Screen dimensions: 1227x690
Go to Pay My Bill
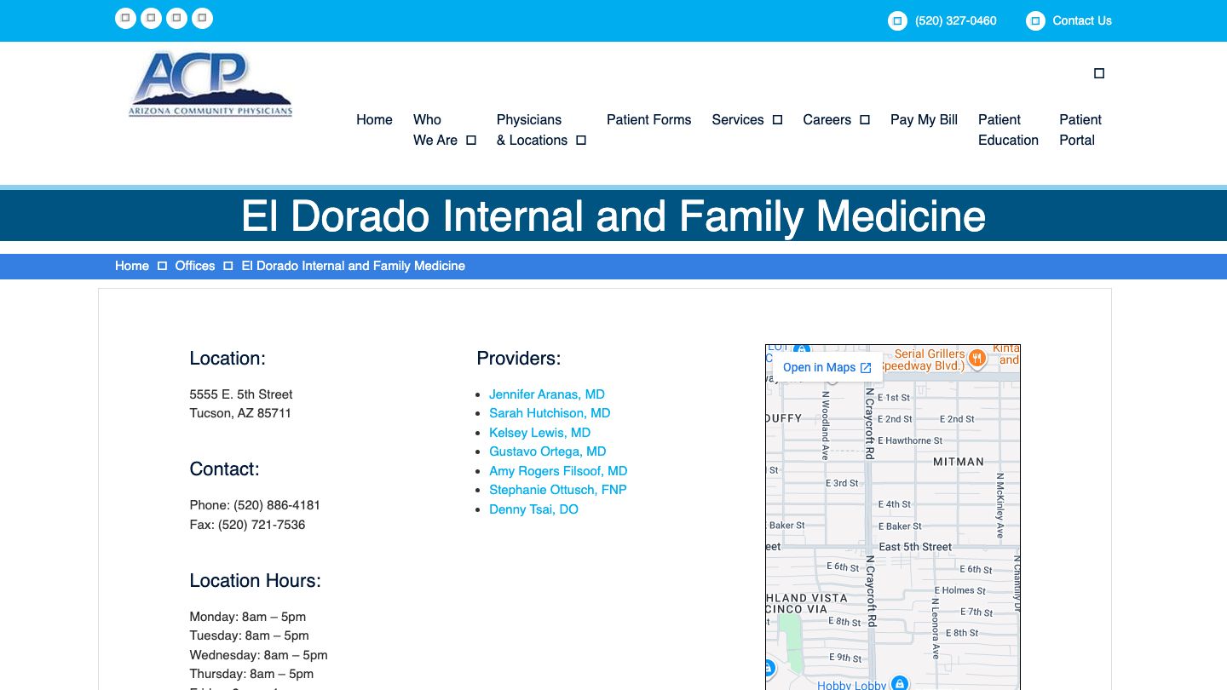[x=924, y=119]
